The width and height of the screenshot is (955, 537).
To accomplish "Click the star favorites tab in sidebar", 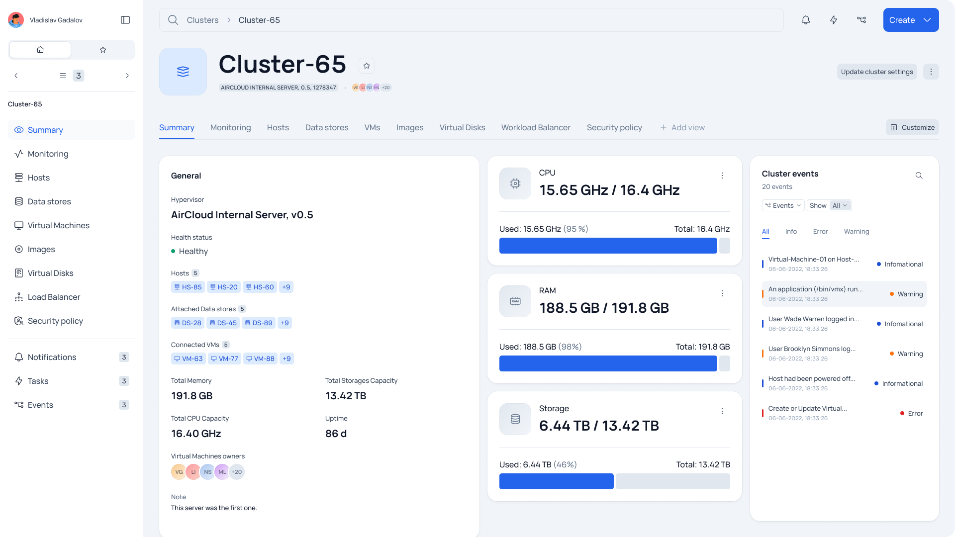I will point(103,50).
